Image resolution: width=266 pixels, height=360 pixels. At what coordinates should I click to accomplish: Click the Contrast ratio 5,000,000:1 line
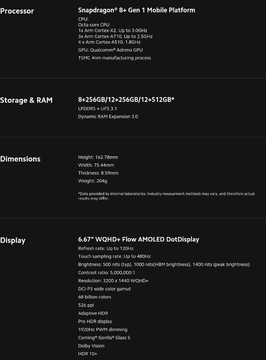107,272
